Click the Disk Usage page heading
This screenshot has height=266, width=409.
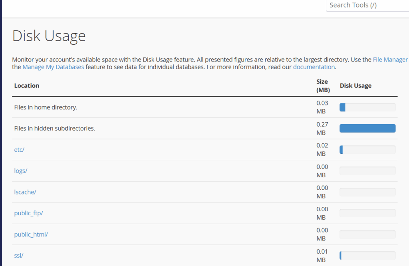pos(49,36)
